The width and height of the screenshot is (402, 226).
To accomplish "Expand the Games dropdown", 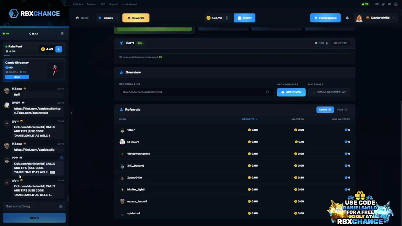I will [108, 18].
